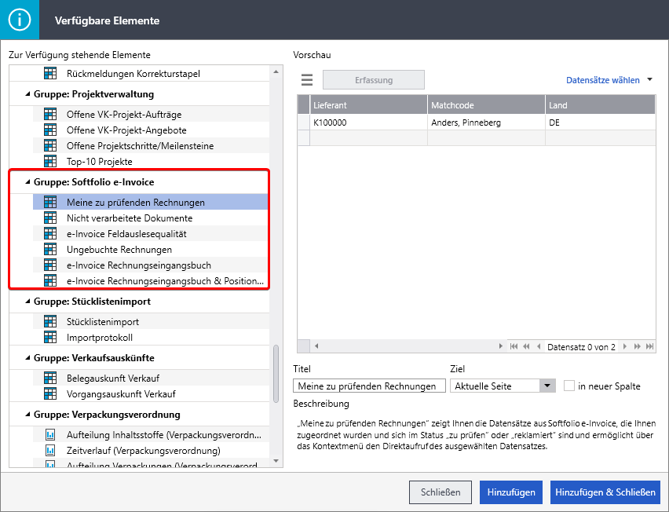
Task: Collapse Gruppe: Softfolio e-Invoice
Action: 27,181
